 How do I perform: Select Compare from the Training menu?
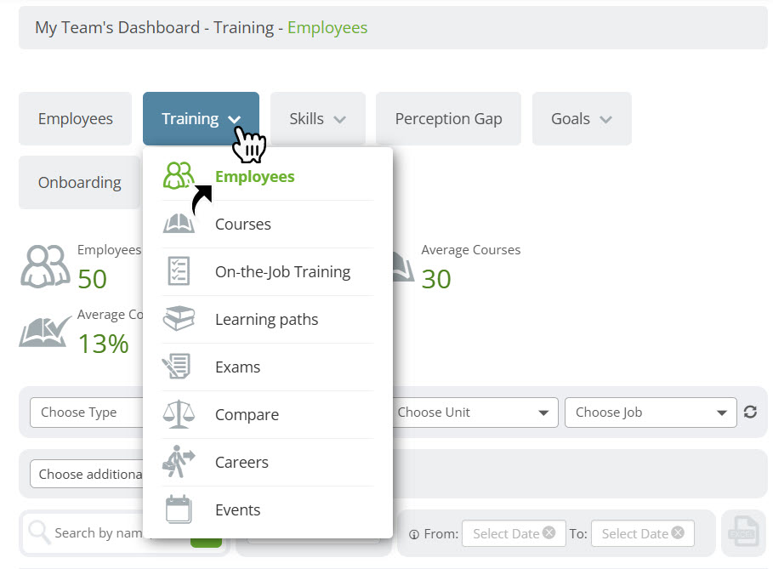(x=268, y=415)
